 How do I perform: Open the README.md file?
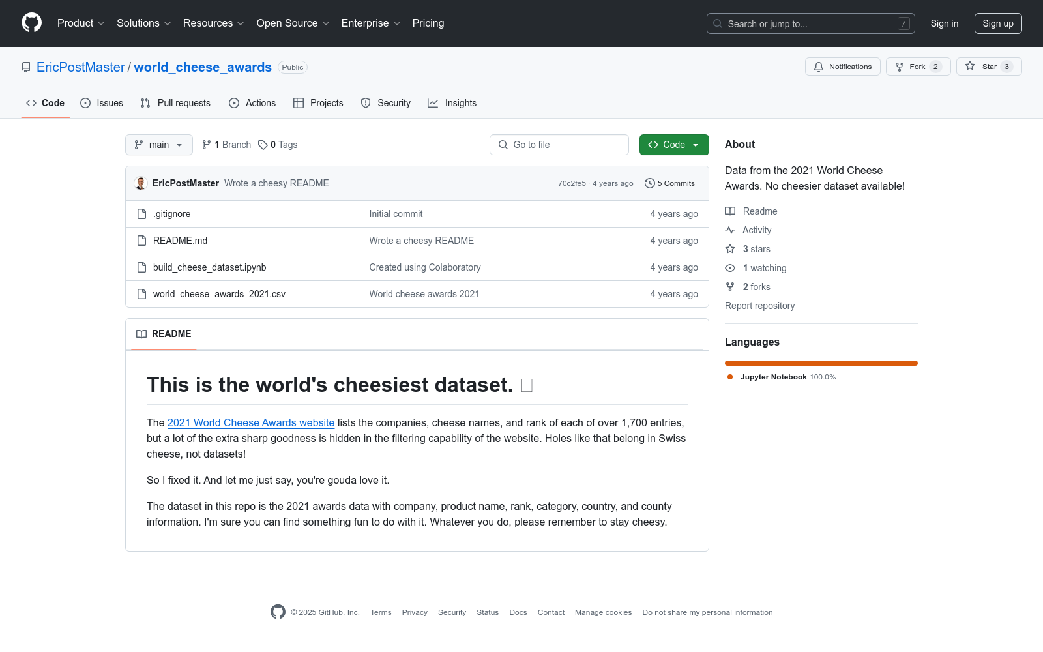click(x=181, y=241)
